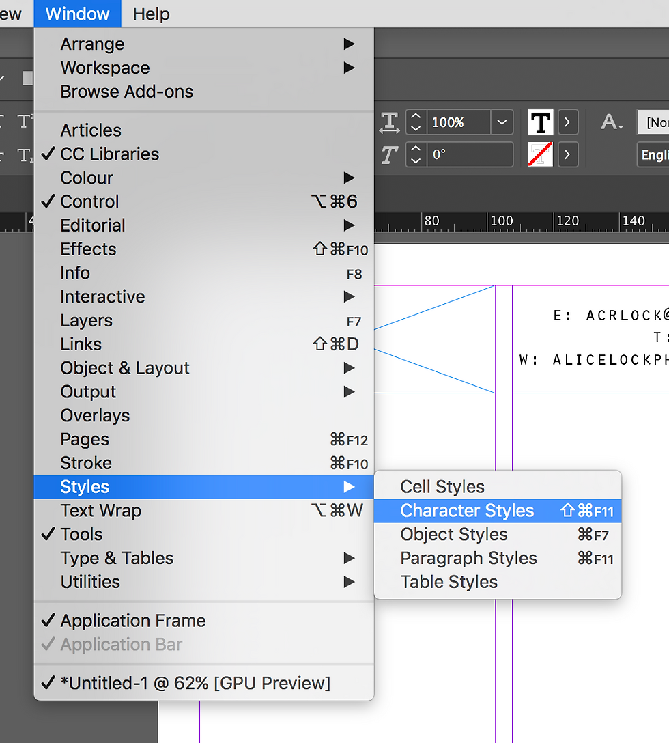669x743 pixels.
Task: Click the text fill colour swatch
Action: click(541, 122)
